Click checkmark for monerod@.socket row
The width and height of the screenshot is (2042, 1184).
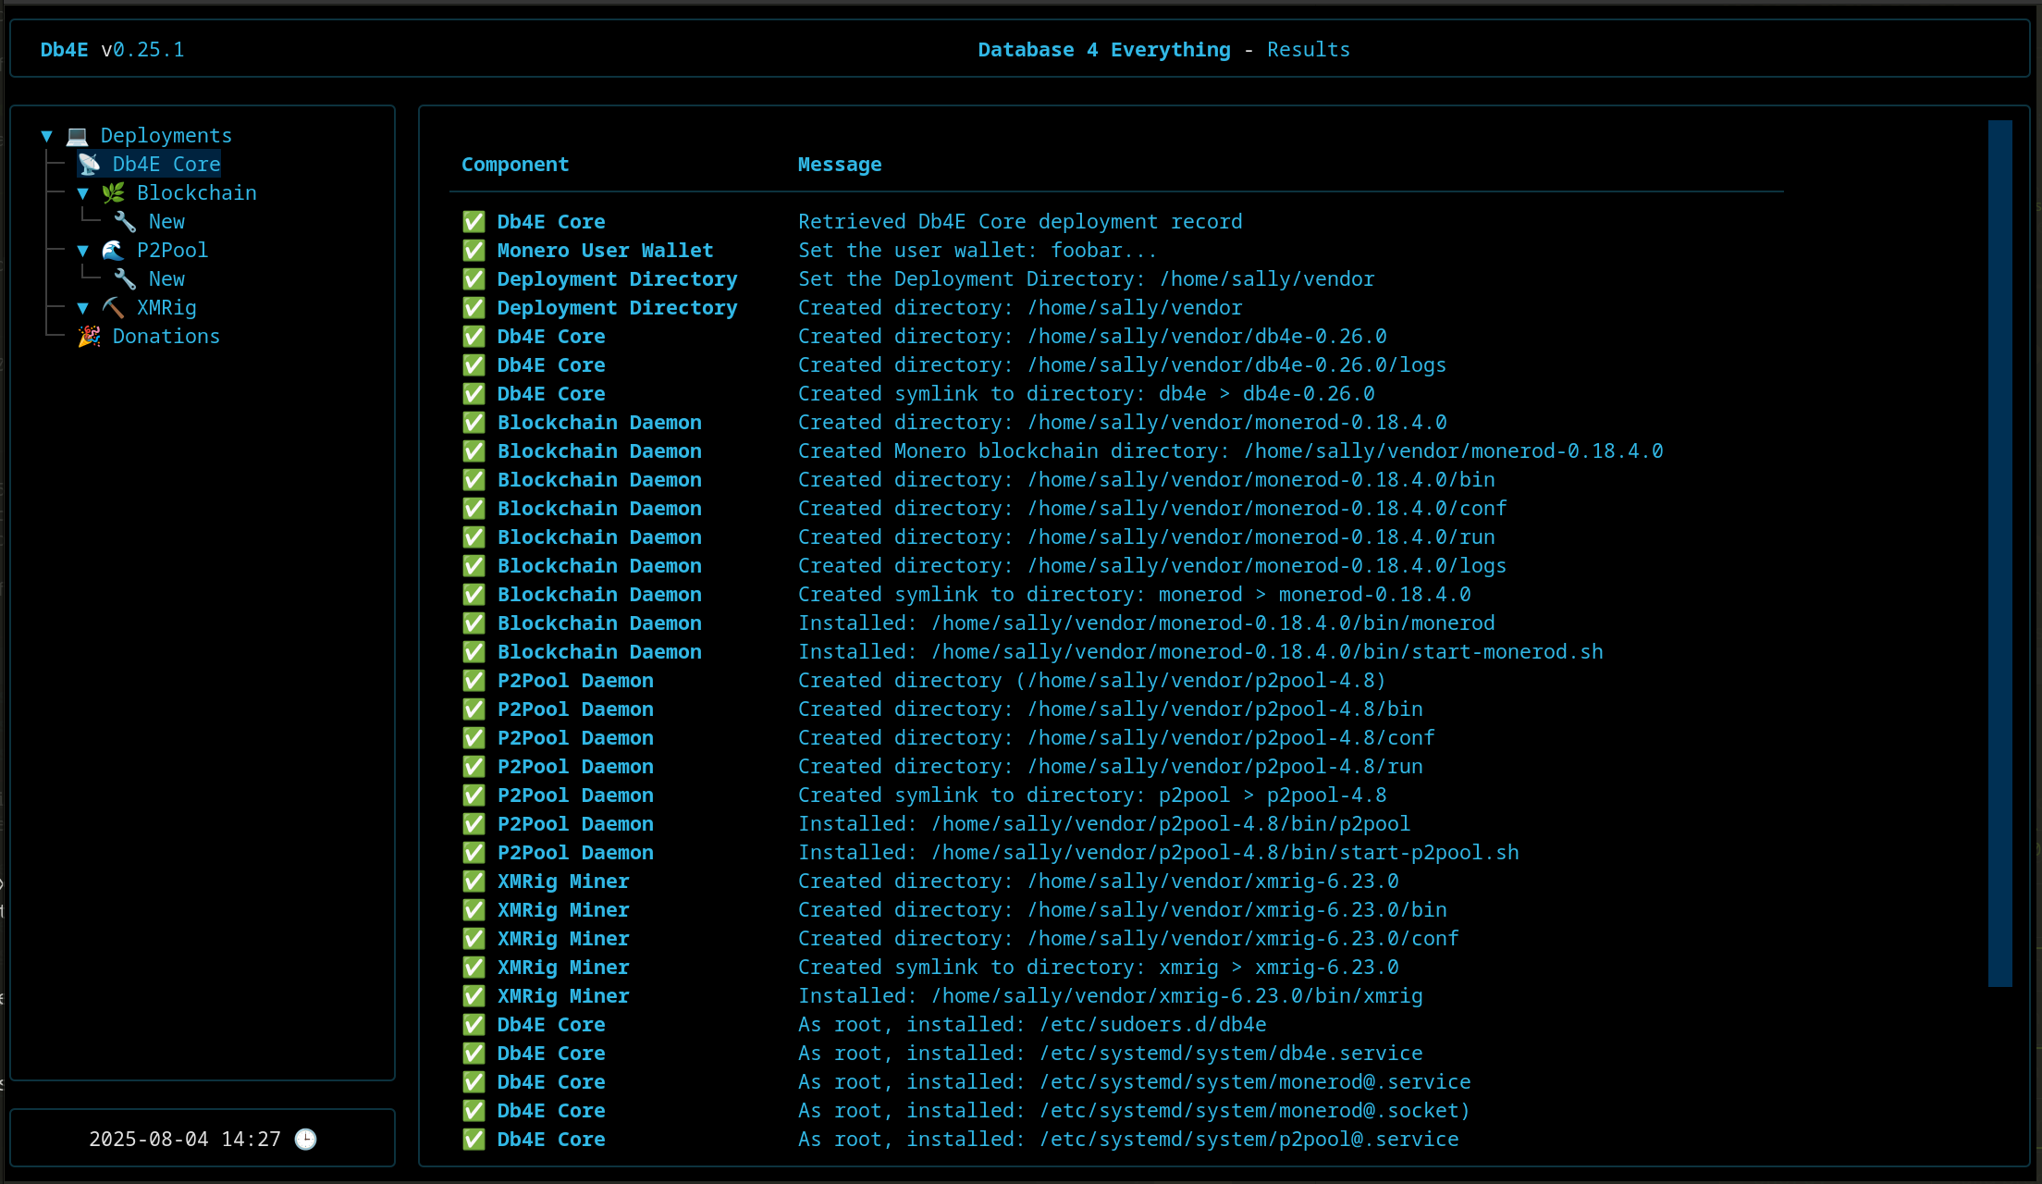click(474, 1111)
